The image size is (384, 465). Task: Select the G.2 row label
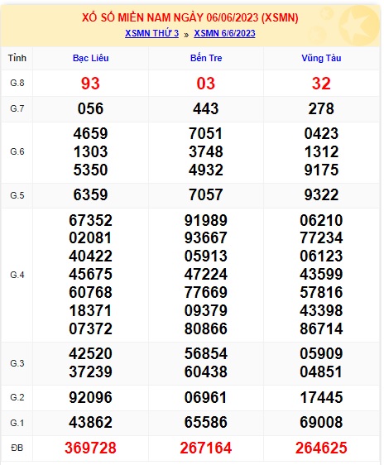(17, 397)
